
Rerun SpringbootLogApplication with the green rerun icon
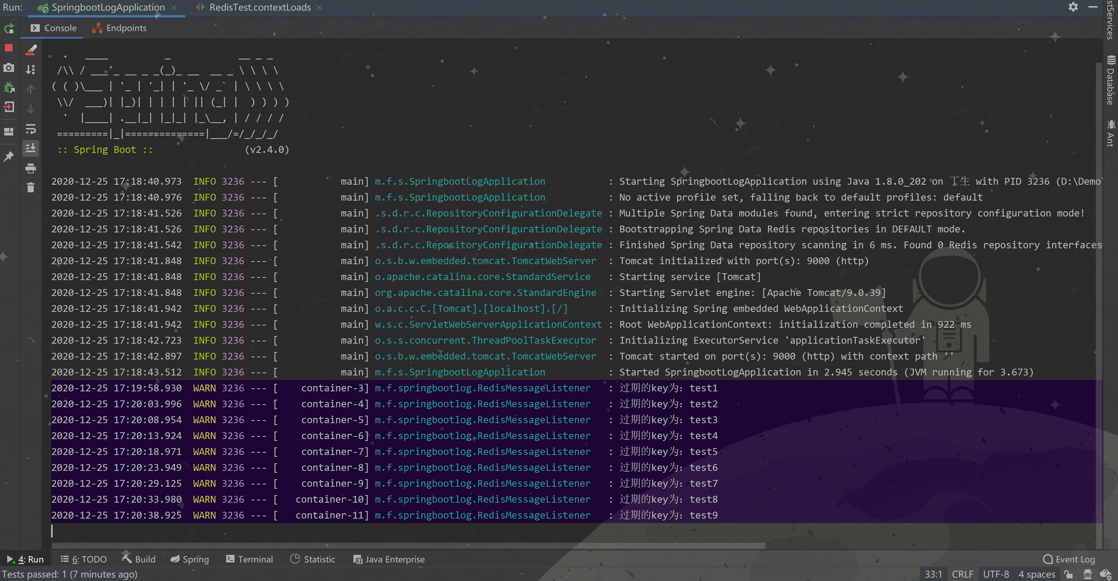pos(9,29)
